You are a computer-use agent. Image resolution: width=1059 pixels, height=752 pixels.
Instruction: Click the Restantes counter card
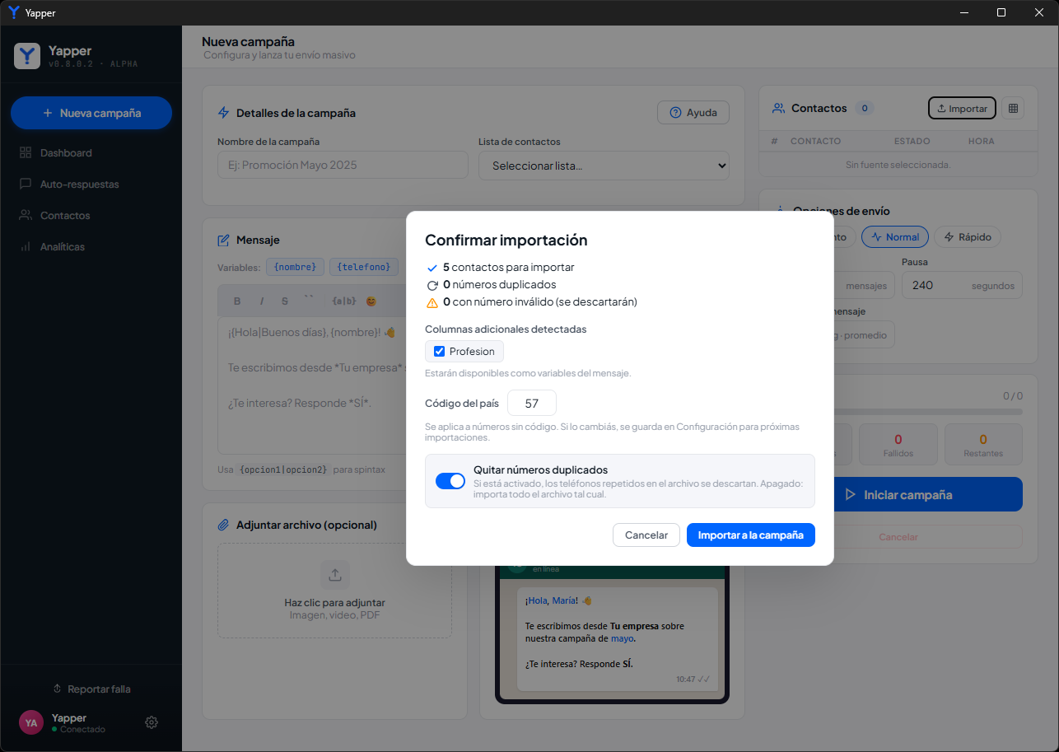(983, 445)
